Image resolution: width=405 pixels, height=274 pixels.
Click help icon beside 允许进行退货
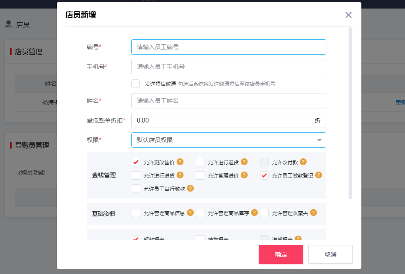coord(244,162)
